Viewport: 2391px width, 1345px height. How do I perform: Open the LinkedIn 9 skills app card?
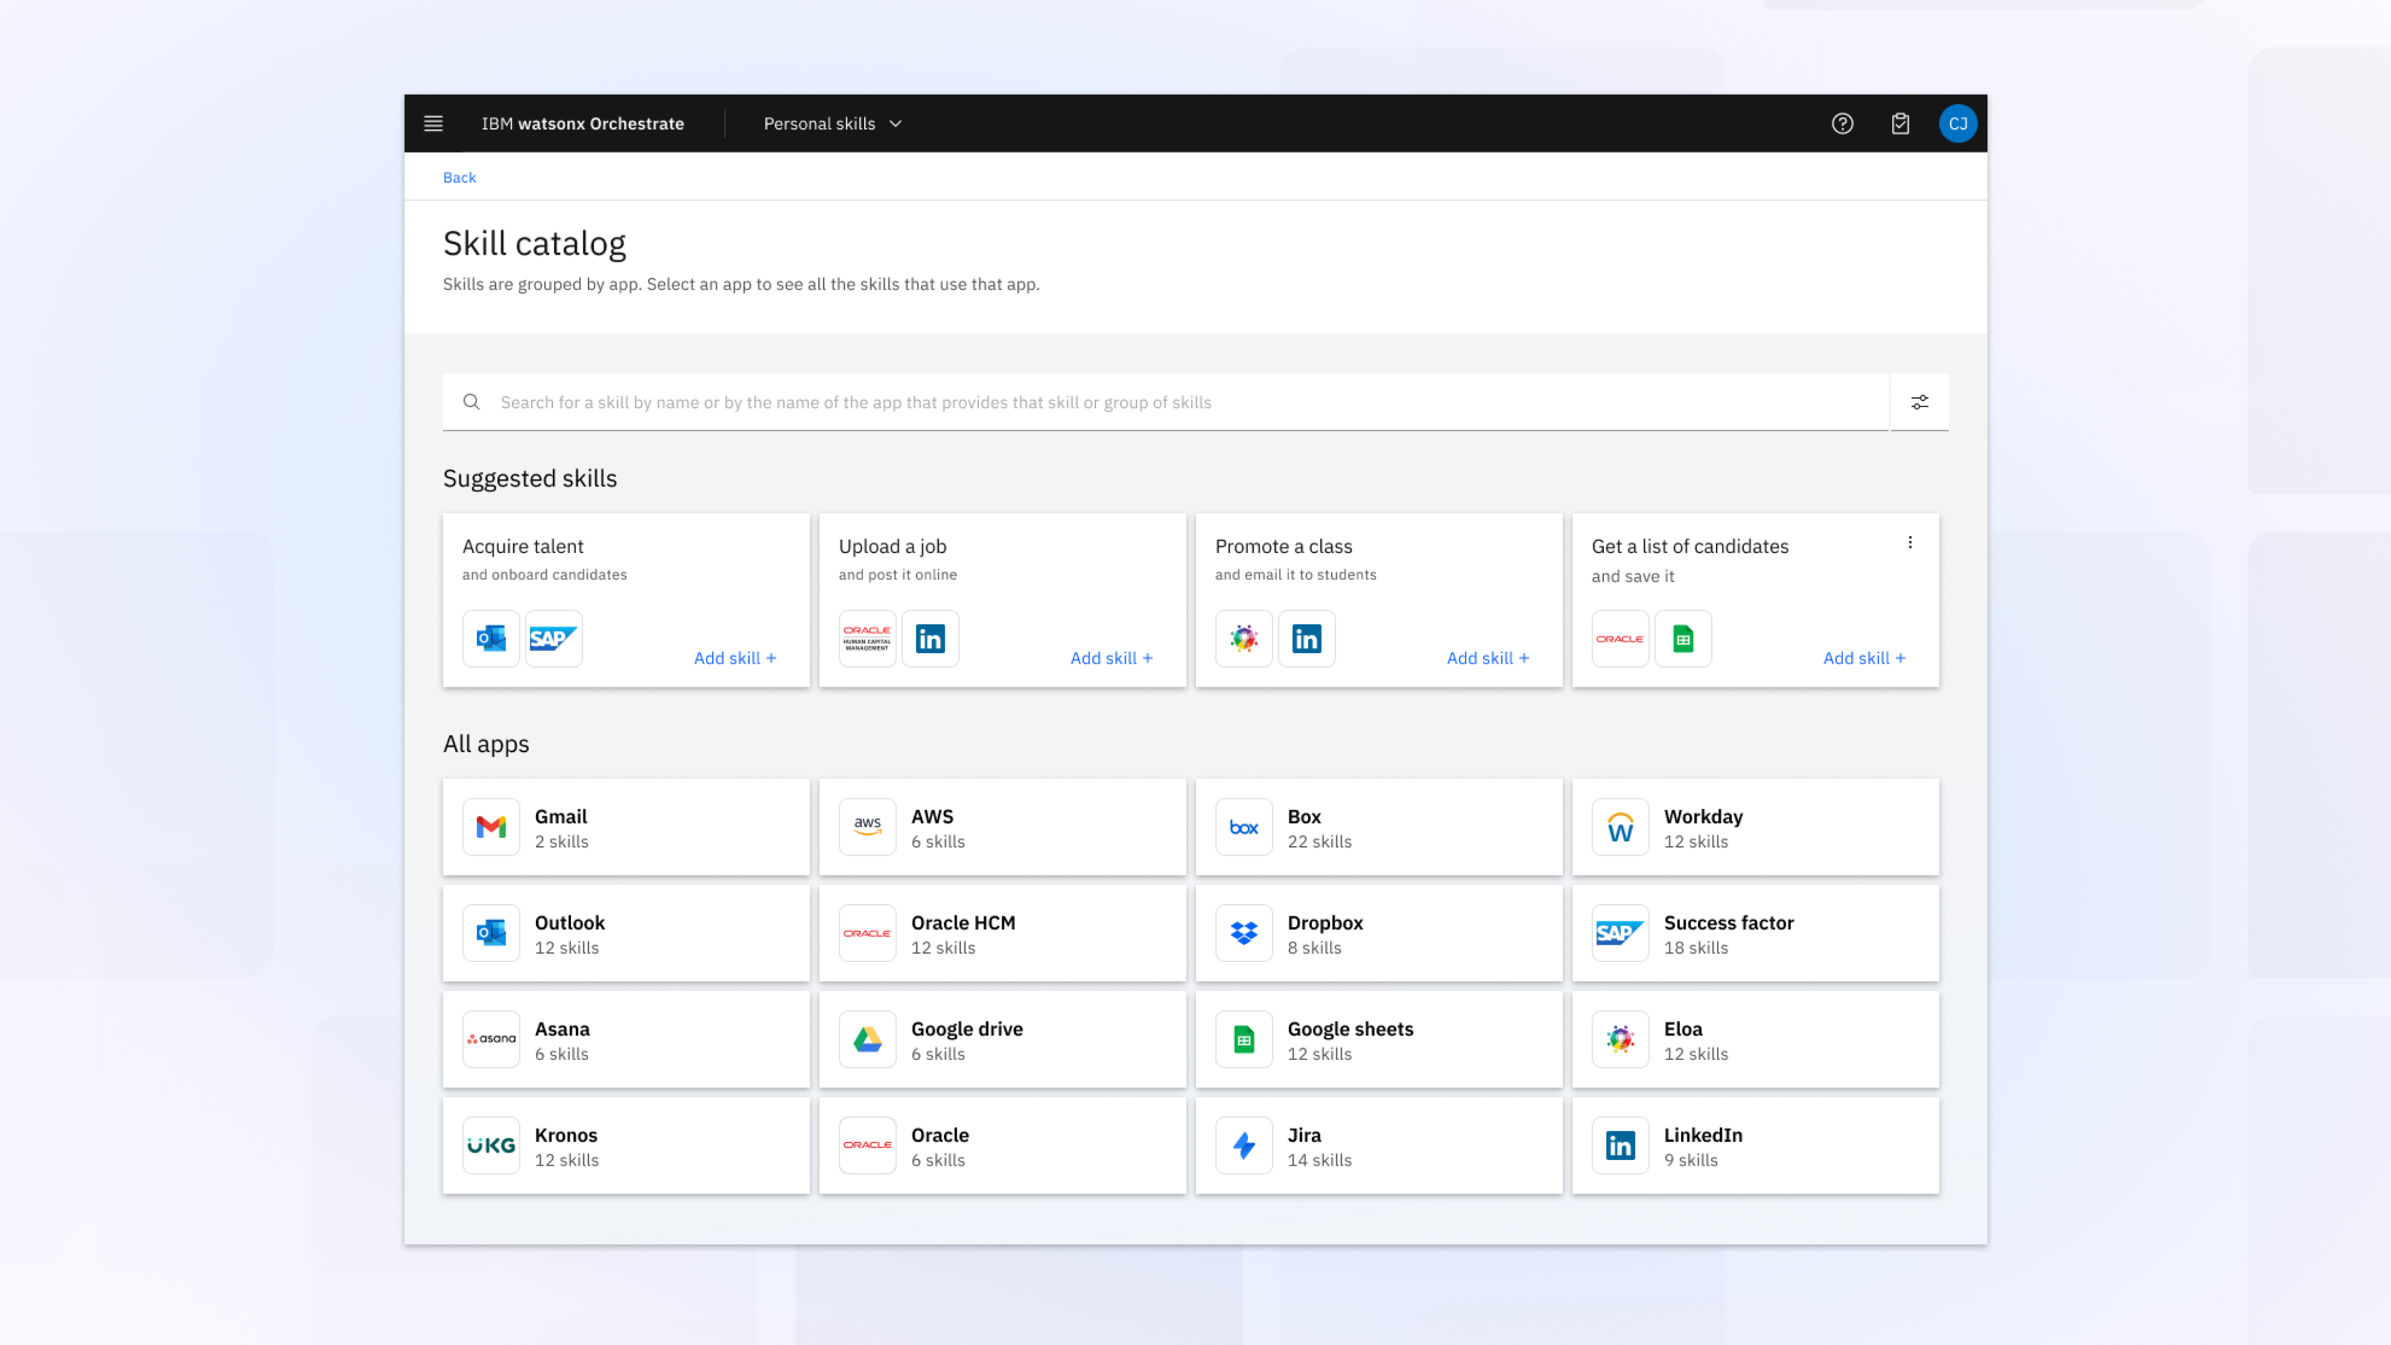1755,1146
